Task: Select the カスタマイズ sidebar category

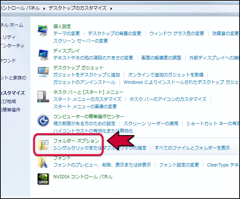Action: [13, 93]
